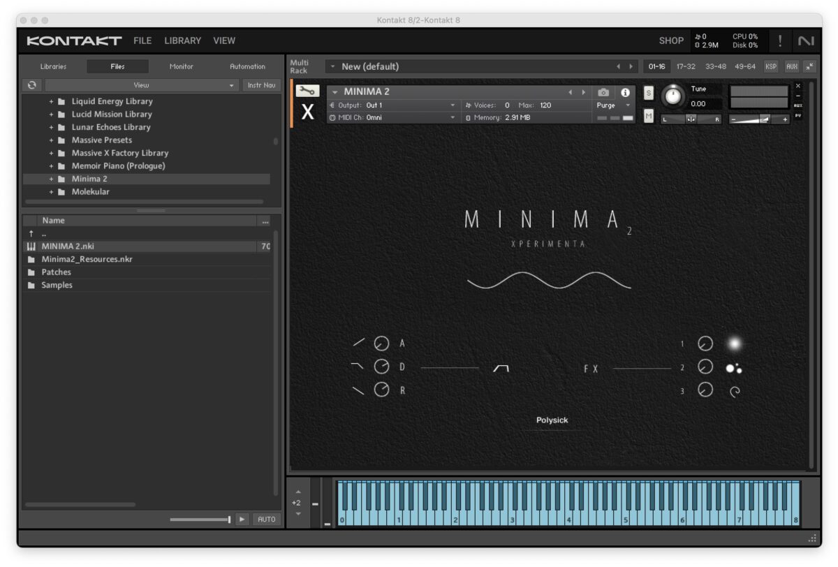This screenshot has width=838, height=567.
Task: Open the Purge dropdown
Action: pos(614,105)
